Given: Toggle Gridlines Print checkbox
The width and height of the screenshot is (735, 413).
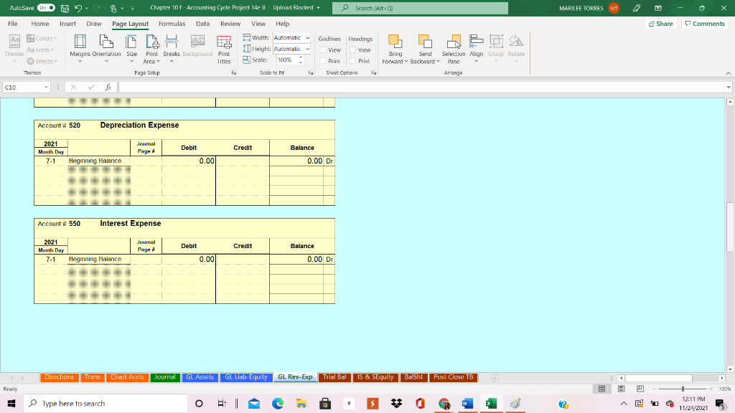Looking at the screenshot, I should (323, 61).
